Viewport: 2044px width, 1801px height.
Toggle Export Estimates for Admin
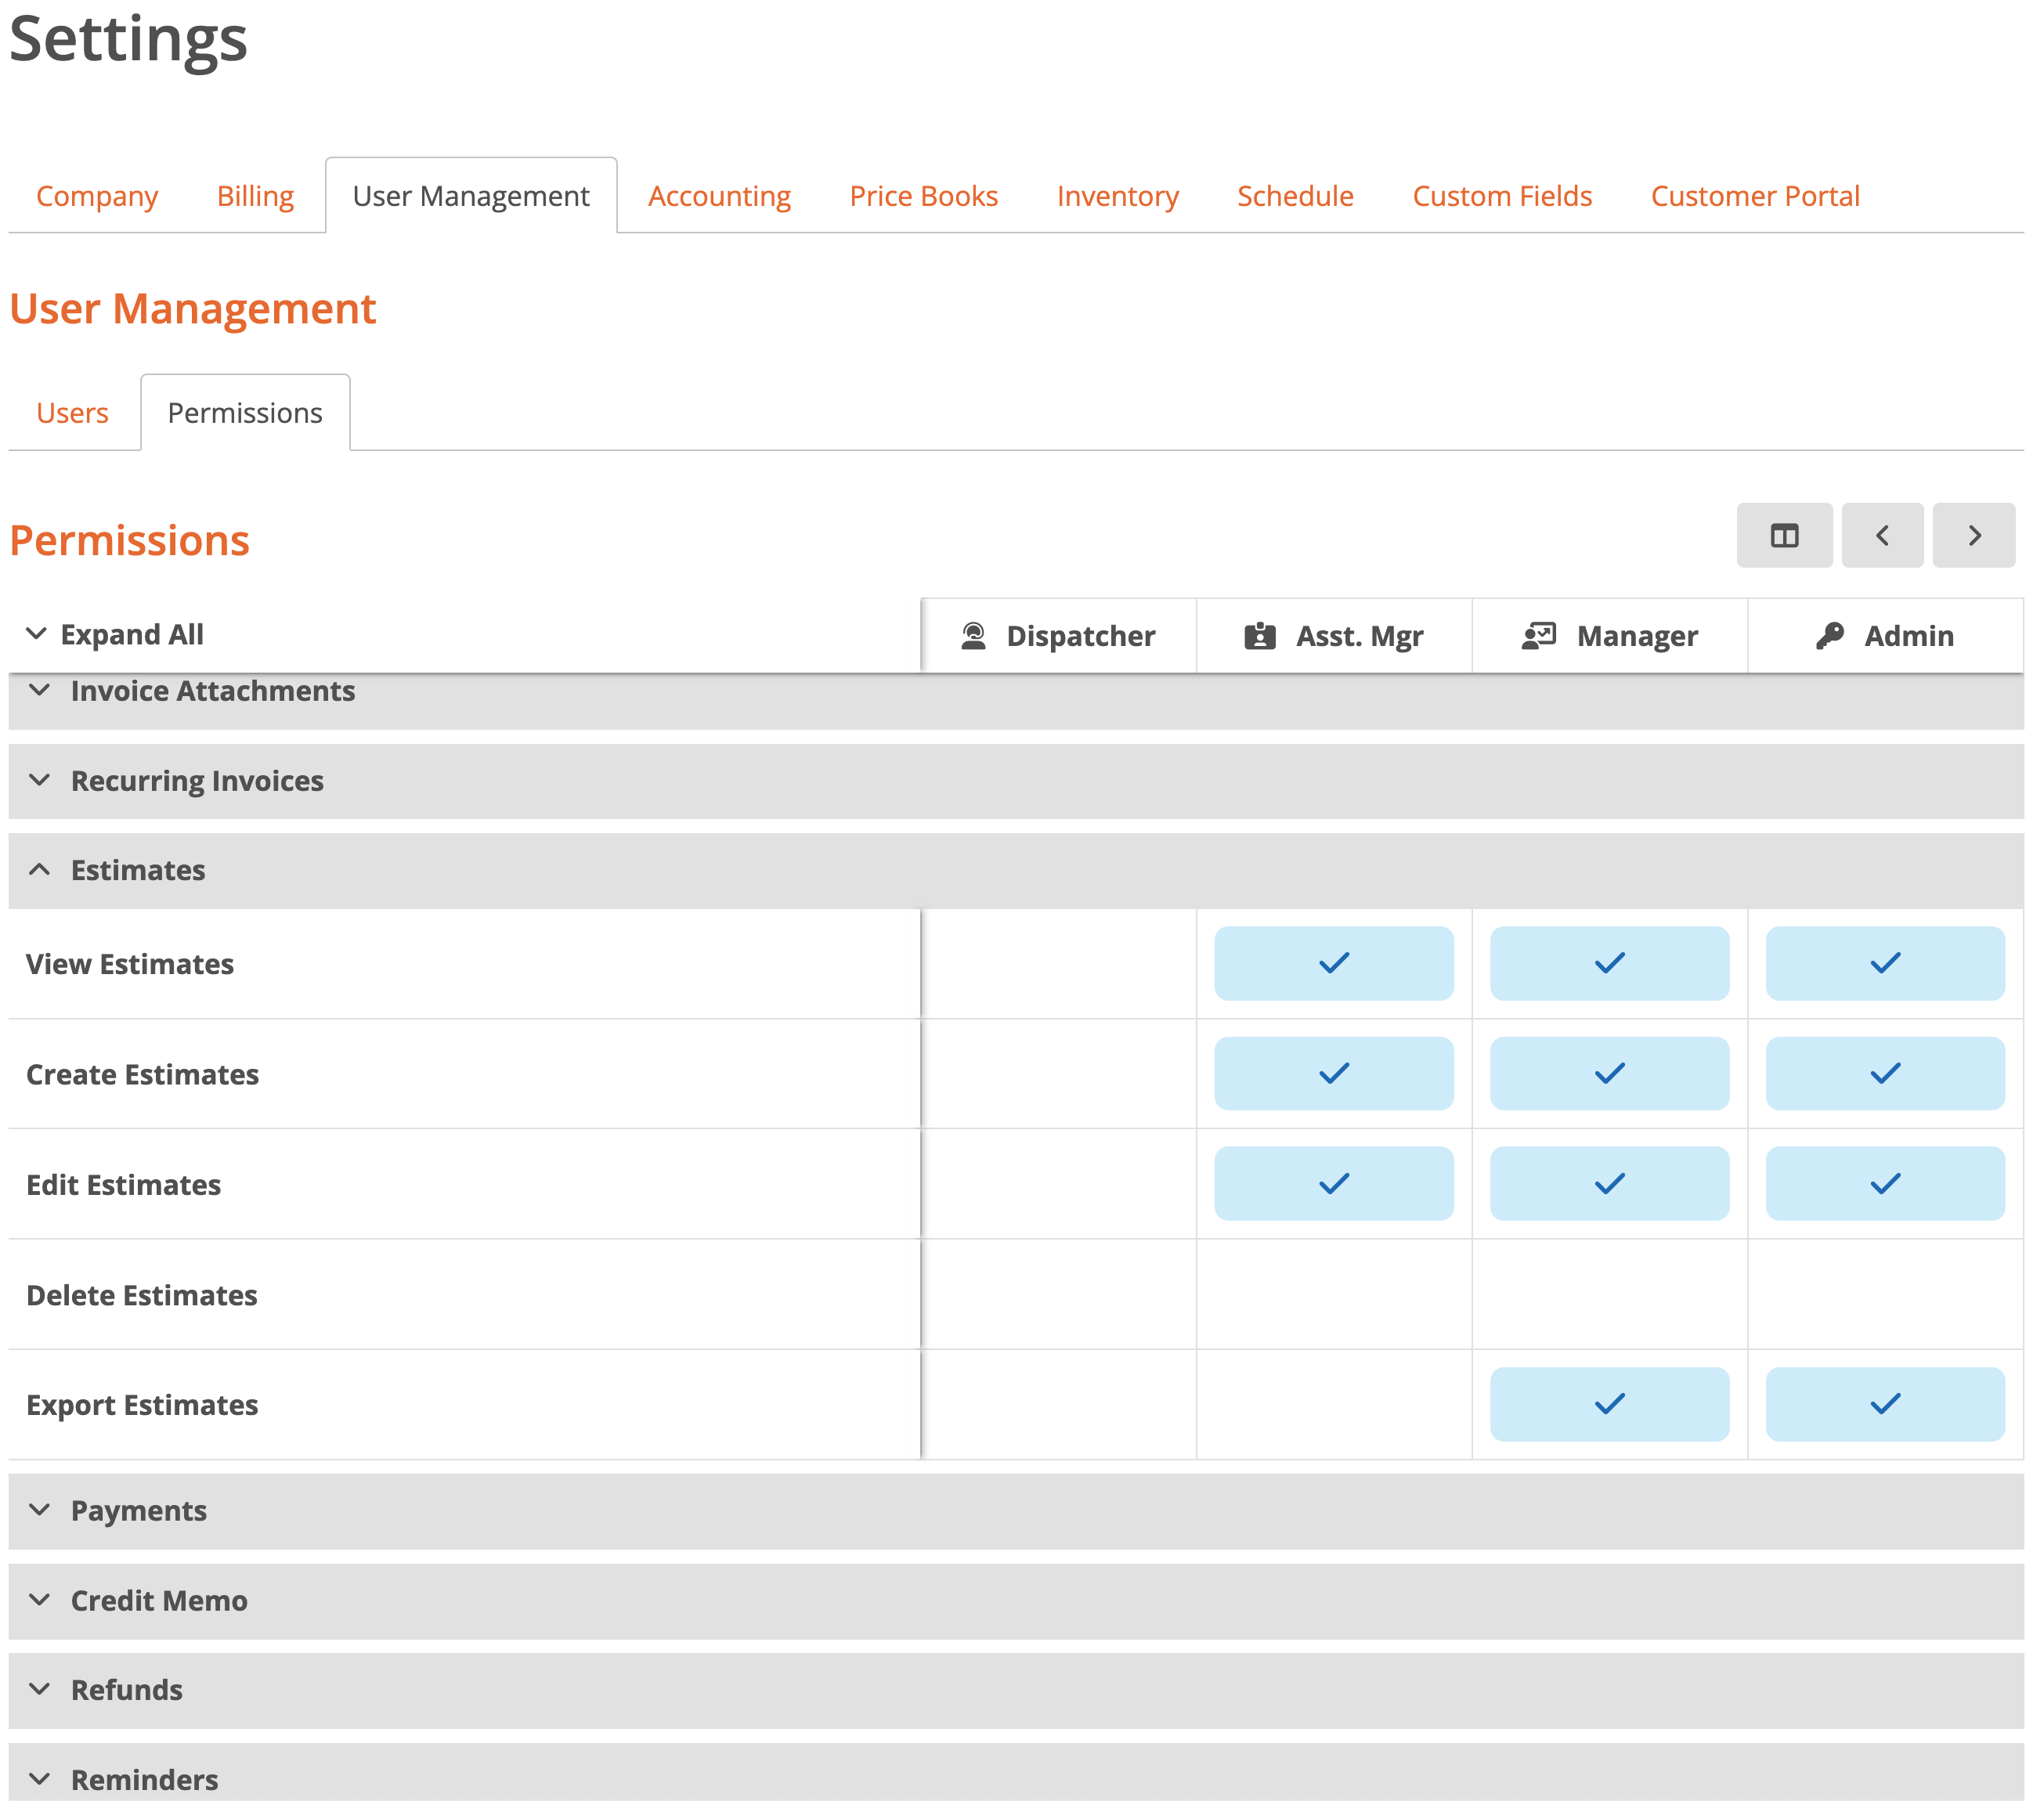point(1885,1404)
